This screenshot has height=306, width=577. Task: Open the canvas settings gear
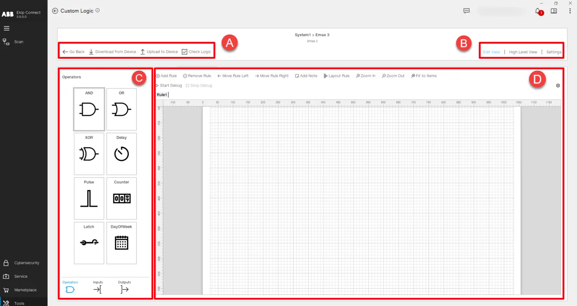[x=558, y=85]
